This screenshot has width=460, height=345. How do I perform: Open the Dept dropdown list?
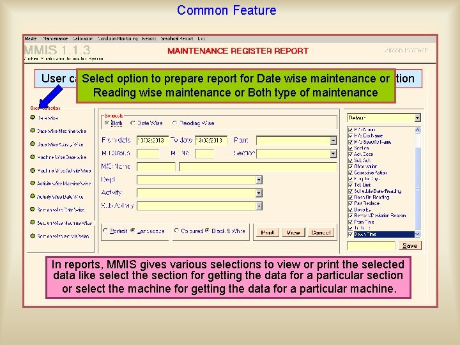(x=259, y=180)
